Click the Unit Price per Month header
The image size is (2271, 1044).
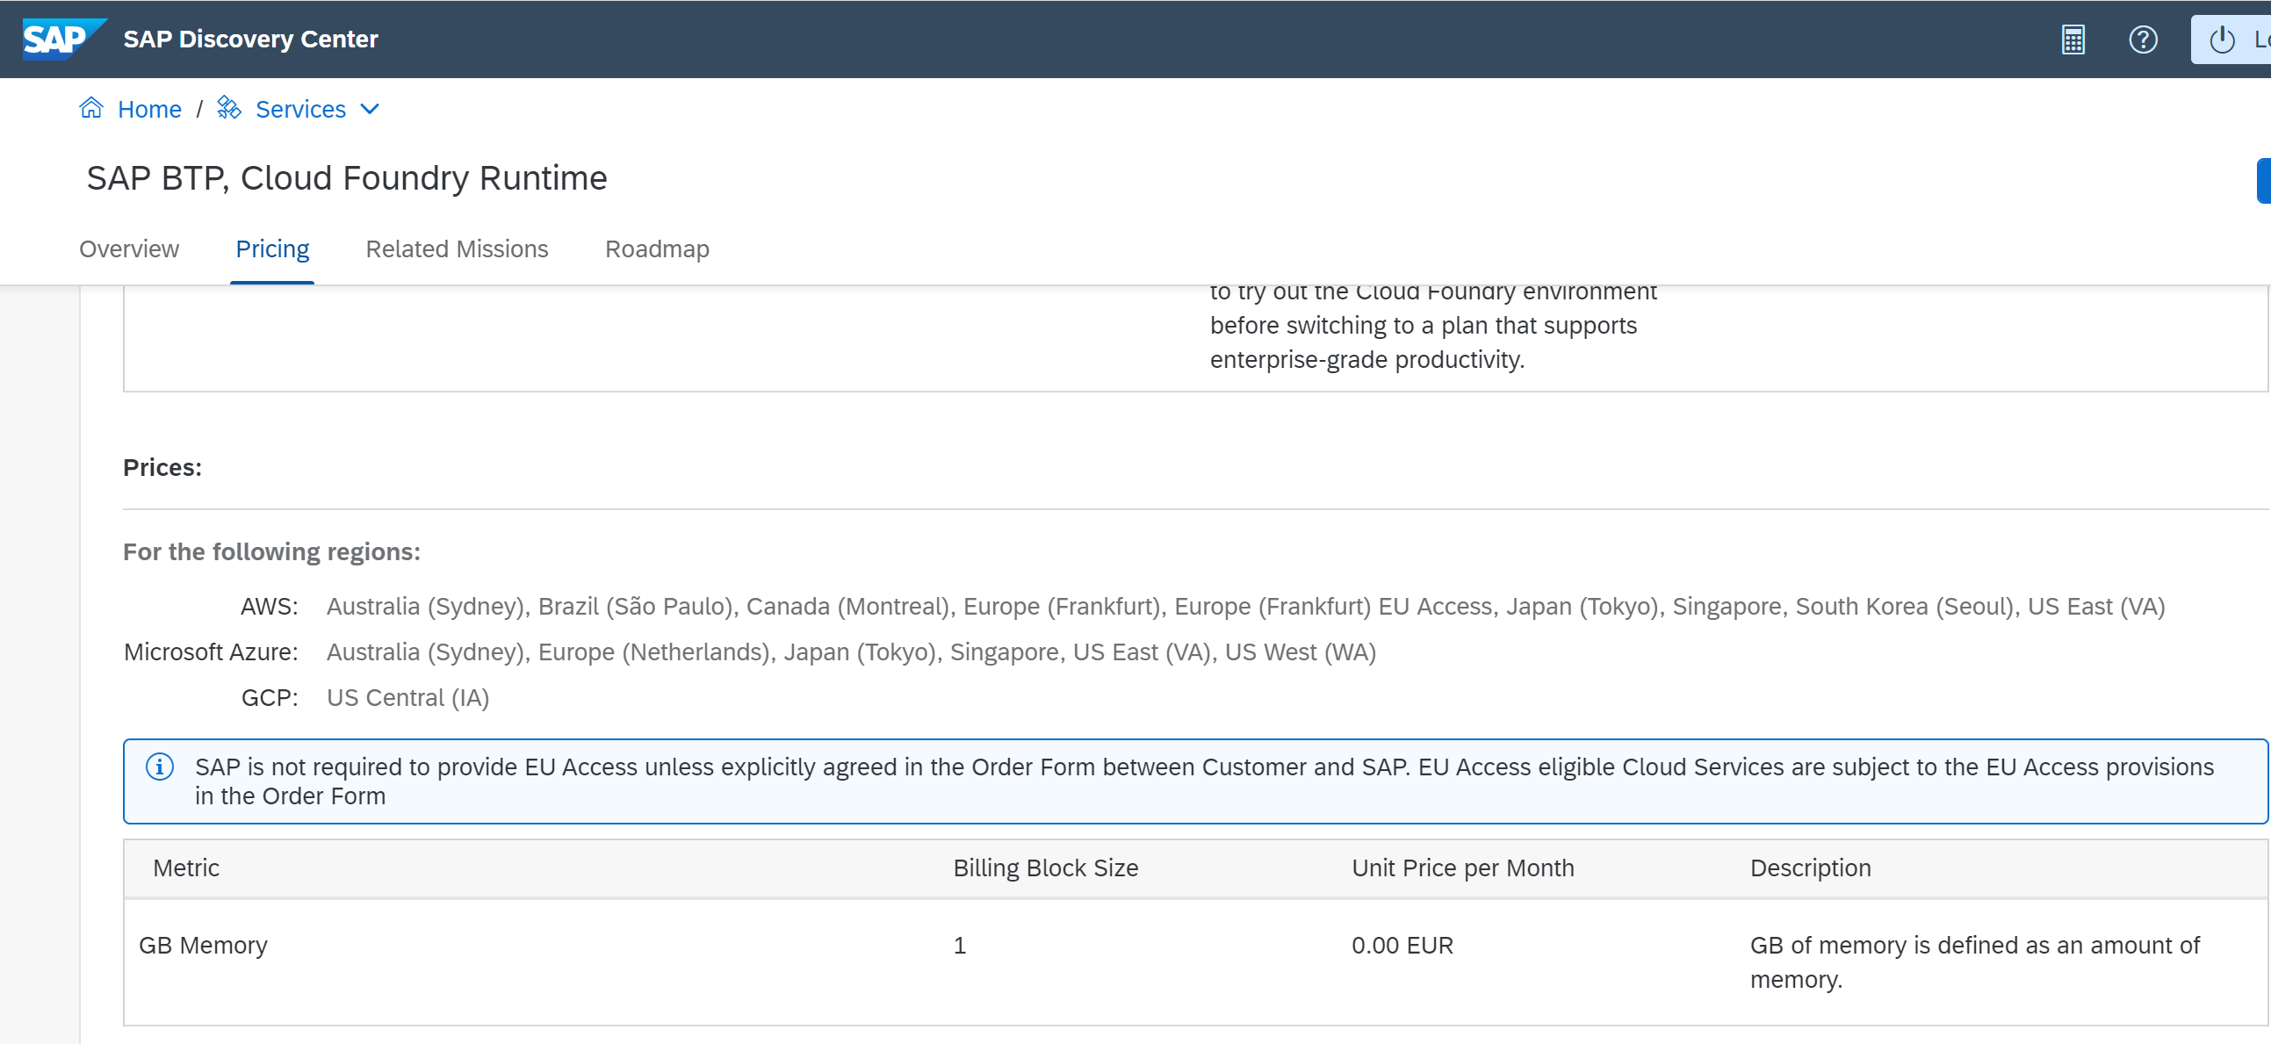[1462, 868]
